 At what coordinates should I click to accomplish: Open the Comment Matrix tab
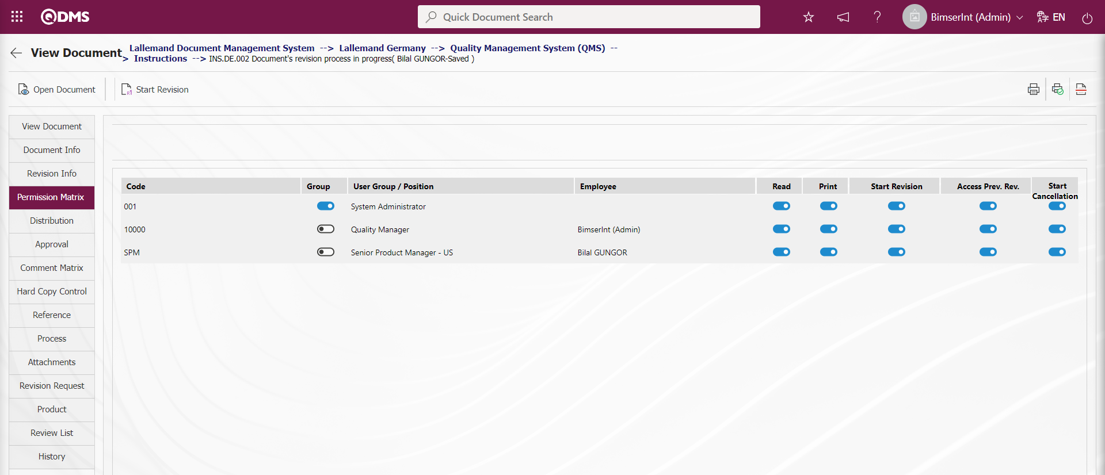point(52,268)
